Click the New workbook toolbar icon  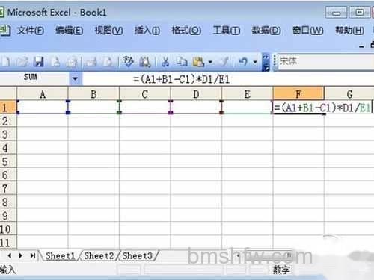5,62
